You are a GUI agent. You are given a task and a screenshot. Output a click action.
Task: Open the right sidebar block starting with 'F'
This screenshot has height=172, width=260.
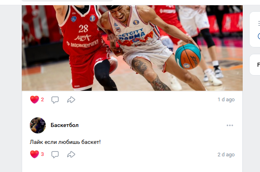point(255,65)
